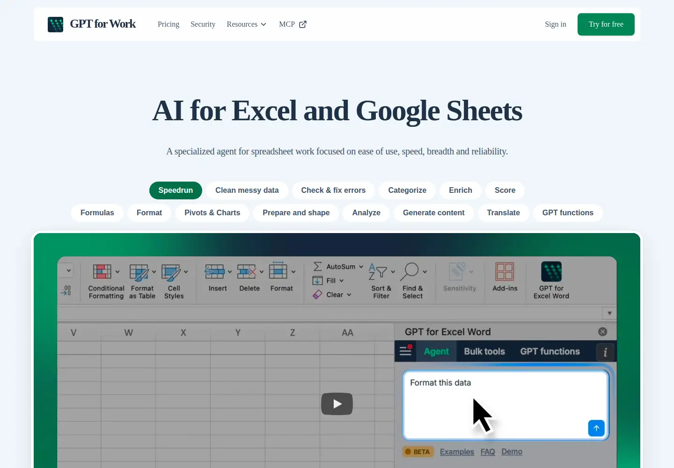
Task: Expand the Delete dropdown arrow
Action: coord(262,271)
